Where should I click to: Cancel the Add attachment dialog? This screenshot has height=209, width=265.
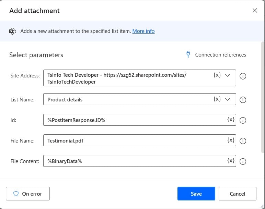pyautogui.click(x=237, y=194)
